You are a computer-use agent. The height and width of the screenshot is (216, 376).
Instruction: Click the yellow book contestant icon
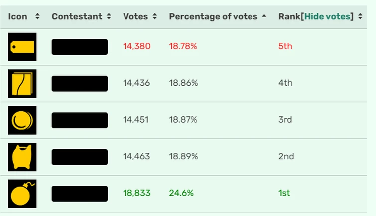coord(22,83)
